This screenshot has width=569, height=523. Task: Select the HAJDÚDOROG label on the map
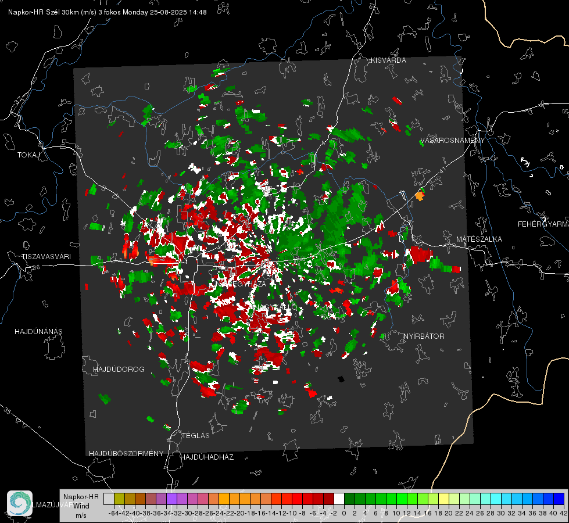click(x=119, y=369)
